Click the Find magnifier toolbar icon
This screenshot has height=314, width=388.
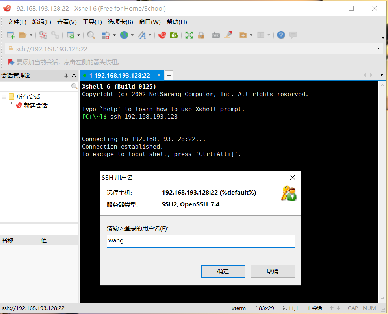(91, 35)
